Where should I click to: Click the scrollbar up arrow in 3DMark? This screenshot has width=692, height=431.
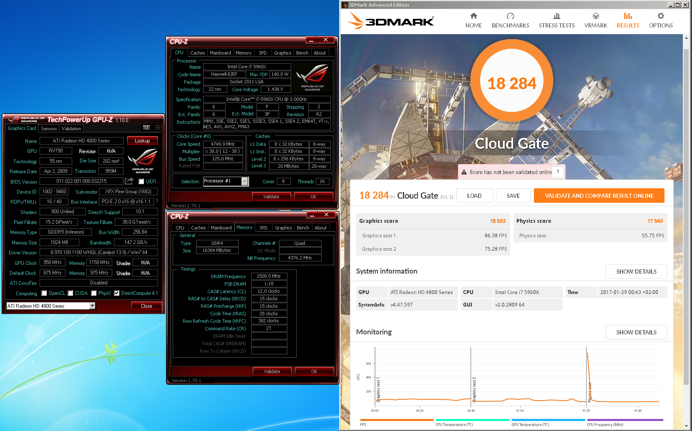tap(686, 37)
